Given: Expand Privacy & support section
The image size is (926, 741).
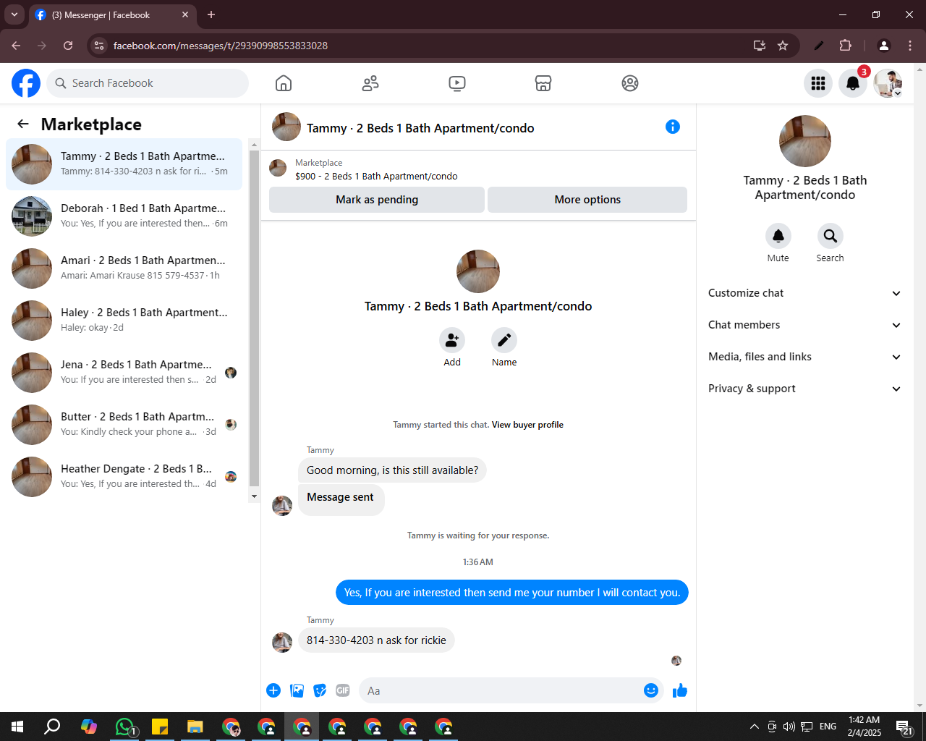Looking at the screenshot, I should pos(805,389).
